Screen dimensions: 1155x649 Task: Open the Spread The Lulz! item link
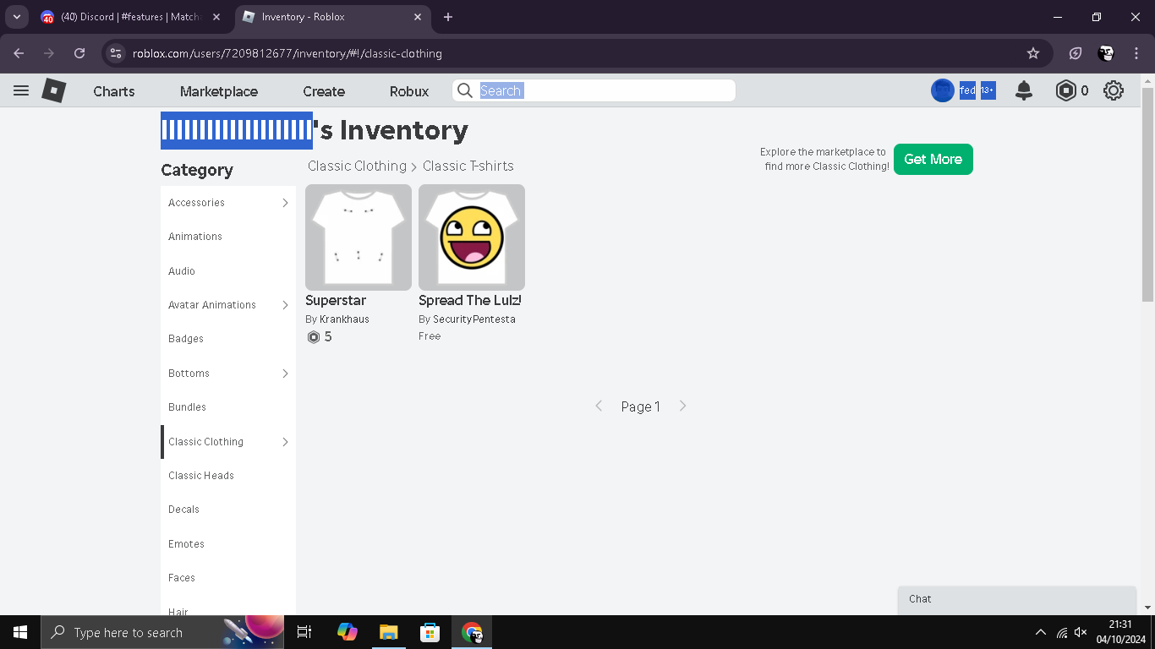pyautogui.click(x=470, y=301)
